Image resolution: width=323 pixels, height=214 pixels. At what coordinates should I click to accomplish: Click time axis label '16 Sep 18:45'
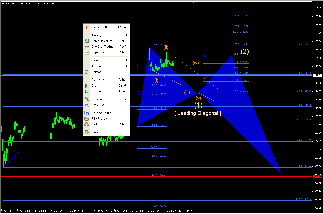click(154, 211)
